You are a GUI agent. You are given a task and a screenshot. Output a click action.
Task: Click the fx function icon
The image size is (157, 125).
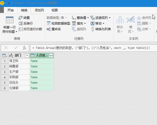[x=24, y=48]
